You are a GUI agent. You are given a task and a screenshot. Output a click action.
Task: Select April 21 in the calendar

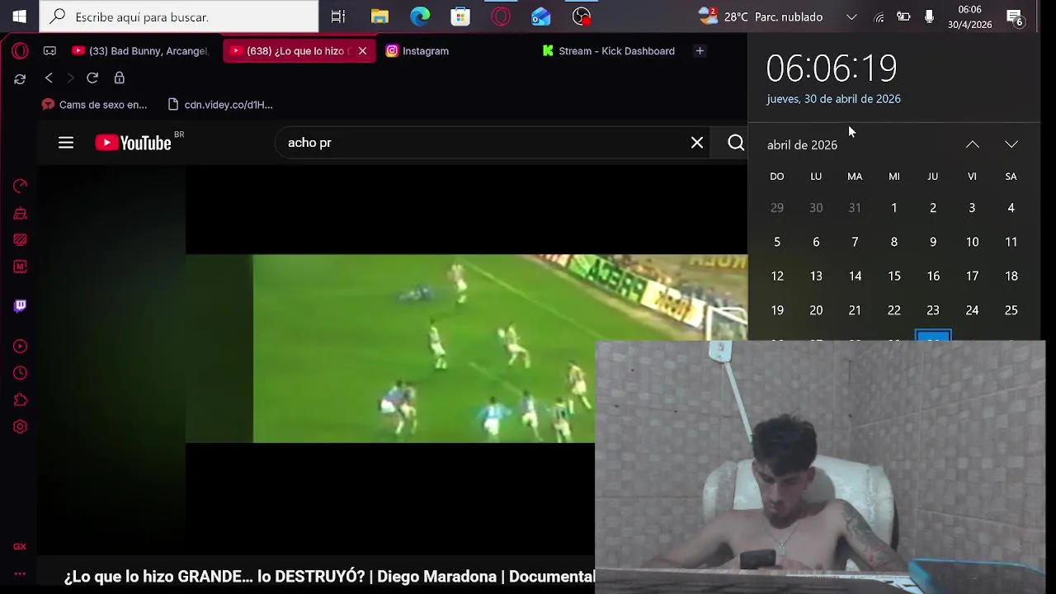coord(855,310)
